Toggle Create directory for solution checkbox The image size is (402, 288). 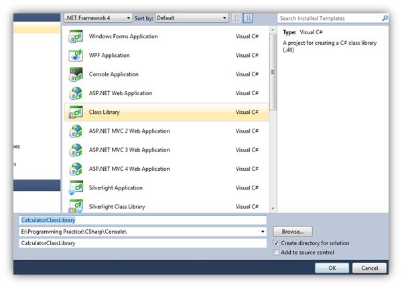coord(276,243)
